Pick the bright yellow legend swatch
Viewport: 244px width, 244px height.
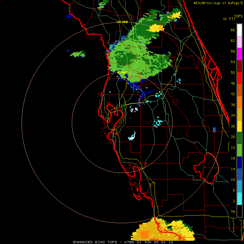pos(239,126)
